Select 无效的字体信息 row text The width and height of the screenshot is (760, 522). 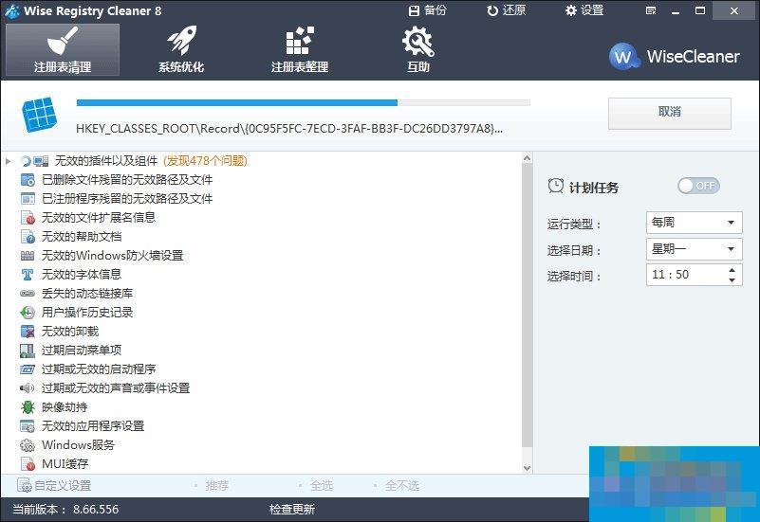pyautogui.click(x=82, y=275)
